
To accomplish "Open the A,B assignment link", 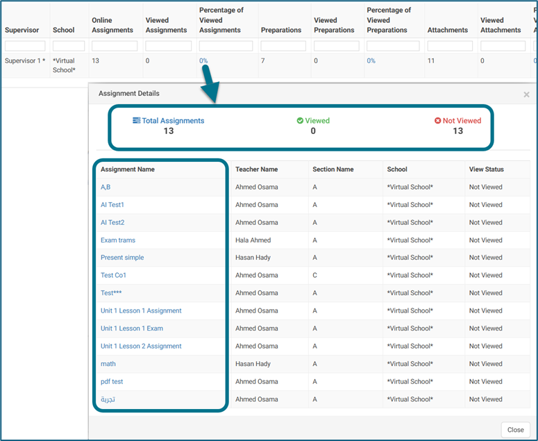I will [x=106, y=188].
